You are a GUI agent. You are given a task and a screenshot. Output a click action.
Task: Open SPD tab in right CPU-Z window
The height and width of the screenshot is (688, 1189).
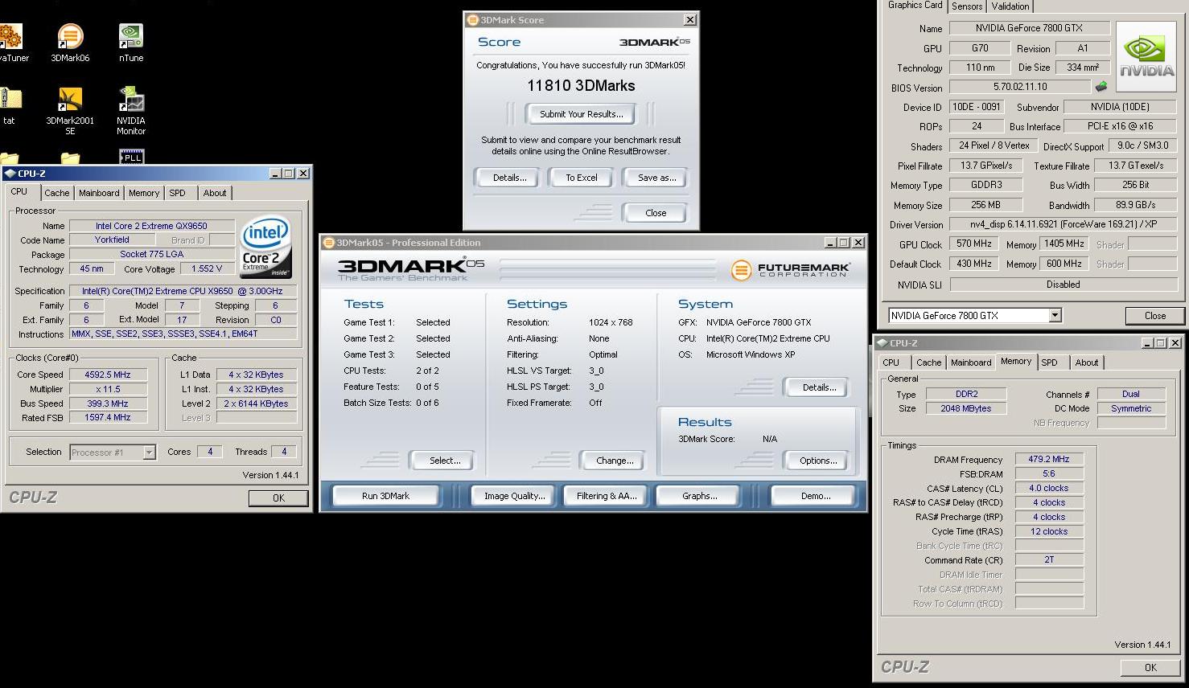click(1050, 362)
